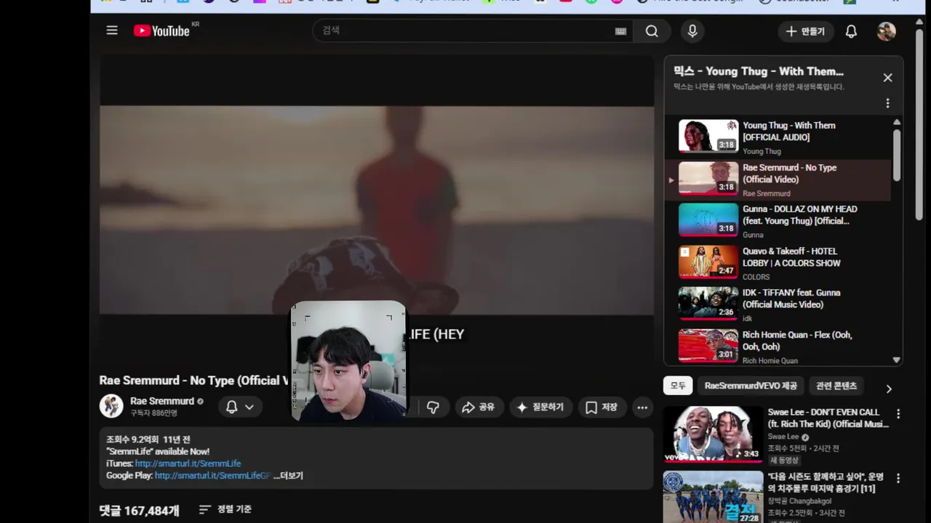Click the 저장 save button
Screen dimensions: 931x523
(602, 408)
